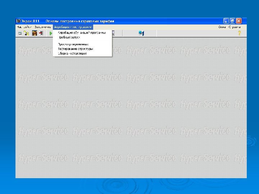Image resolution: width=259 pixels, height=194 pixels.
Task: Click the blue computers icon in toolbar
Action: point(141,33)
